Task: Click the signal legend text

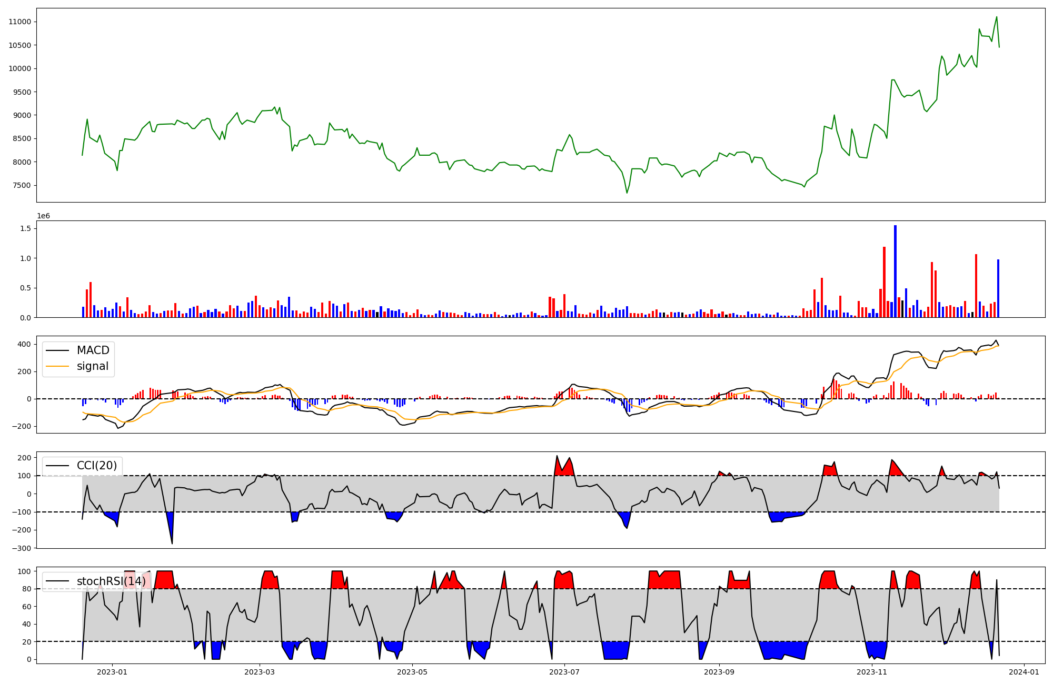Action: coord(93,366)
